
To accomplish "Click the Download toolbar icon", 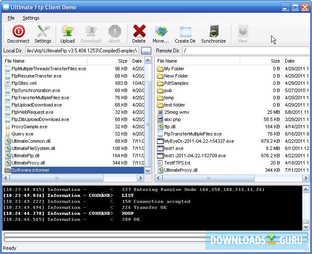I will (x=91, y=32).
